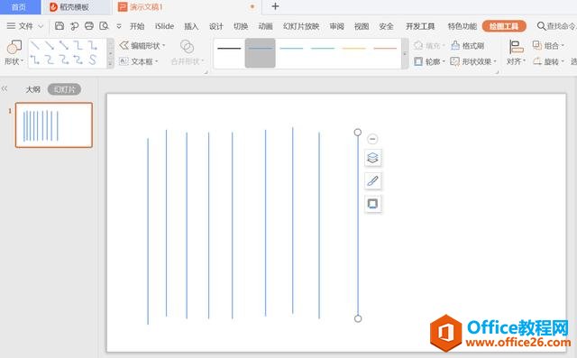This screenshot has width=577, height=358.
Task: Click the 绘图工具 drawing tools tab
Action: (x=504, y=26)
